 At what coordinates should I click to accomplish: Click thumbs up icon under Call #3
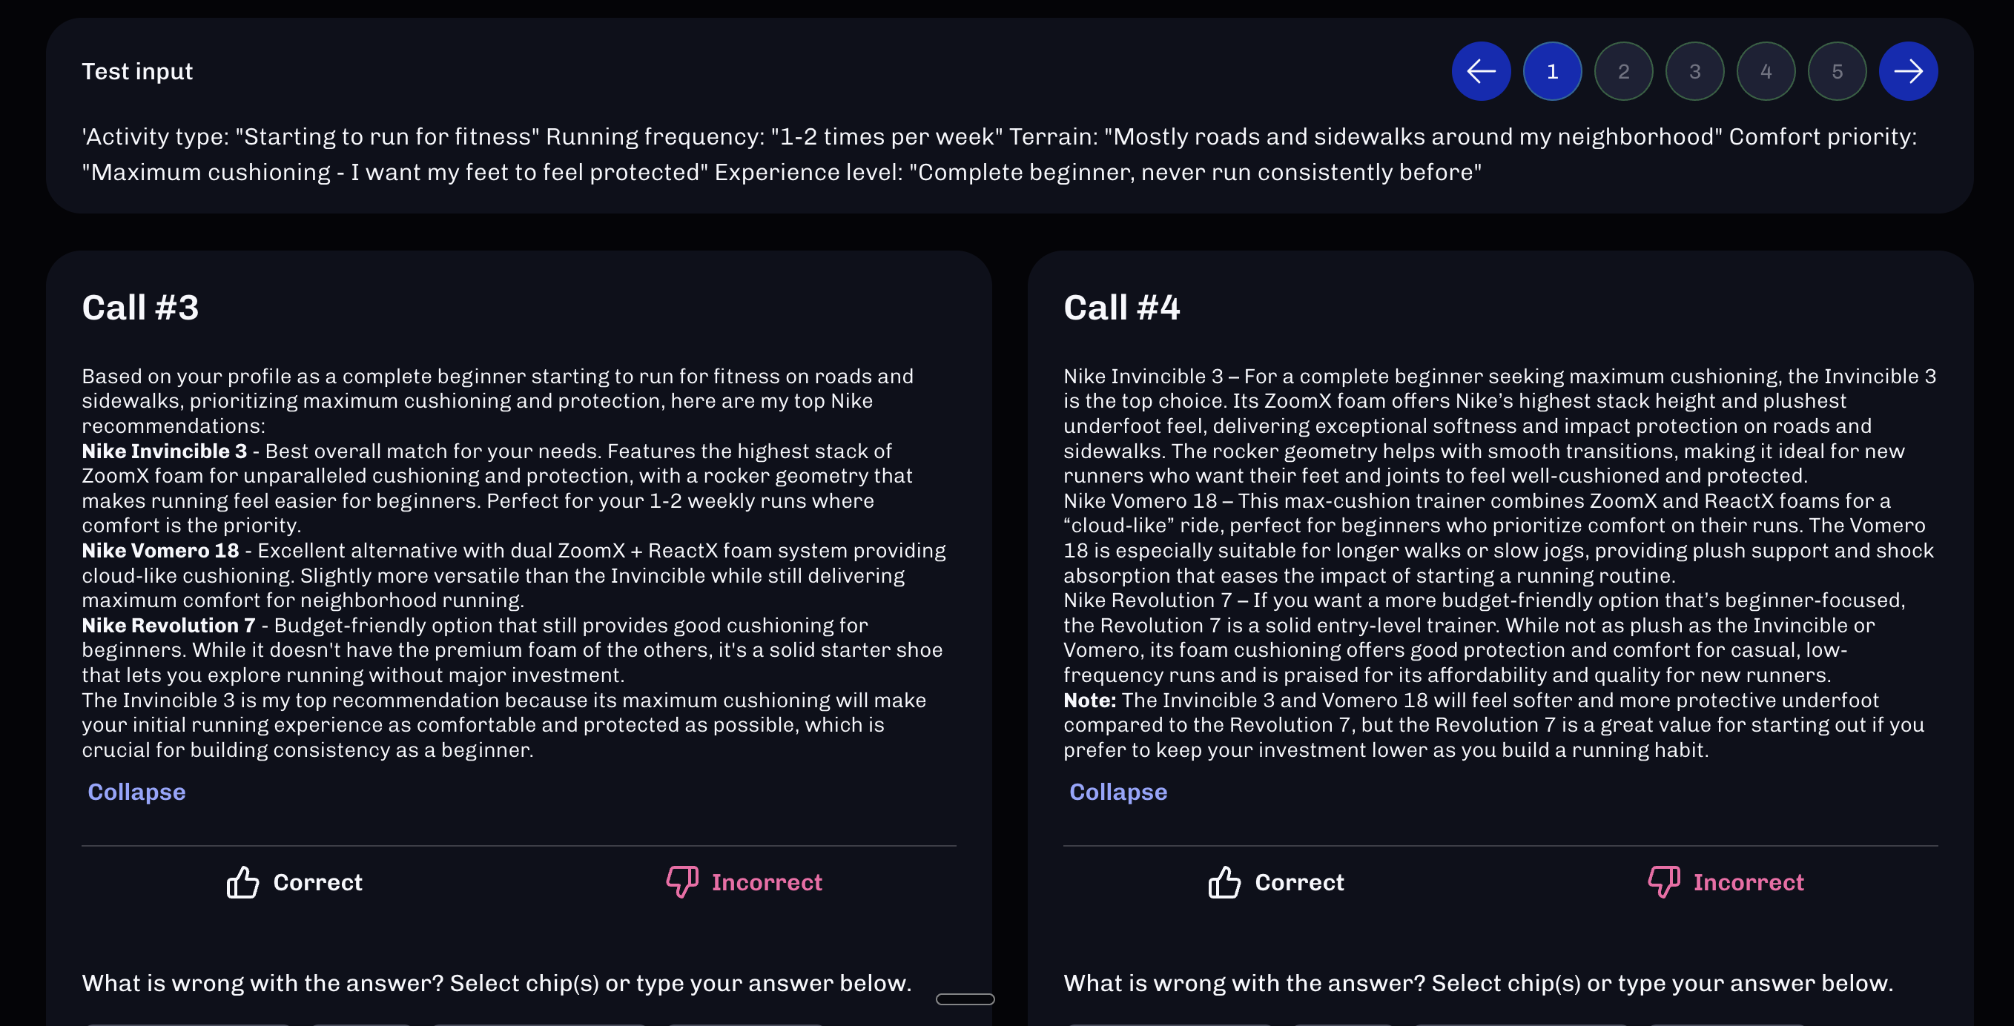242,882
